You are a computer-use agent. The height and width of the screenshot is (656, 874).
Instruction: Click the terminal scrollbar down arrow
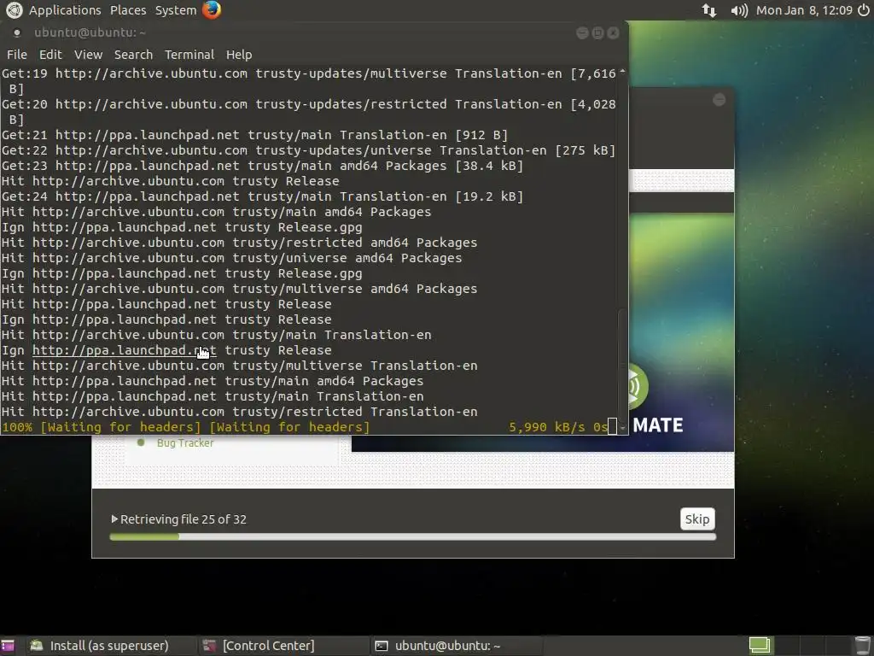click(x=622, y=428)
